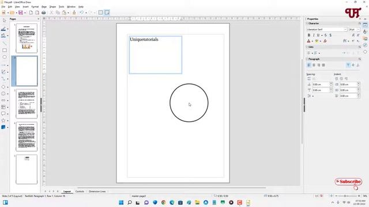Open the File menu
The height and width of the screenshot is (207, 369).
[3, 7]
